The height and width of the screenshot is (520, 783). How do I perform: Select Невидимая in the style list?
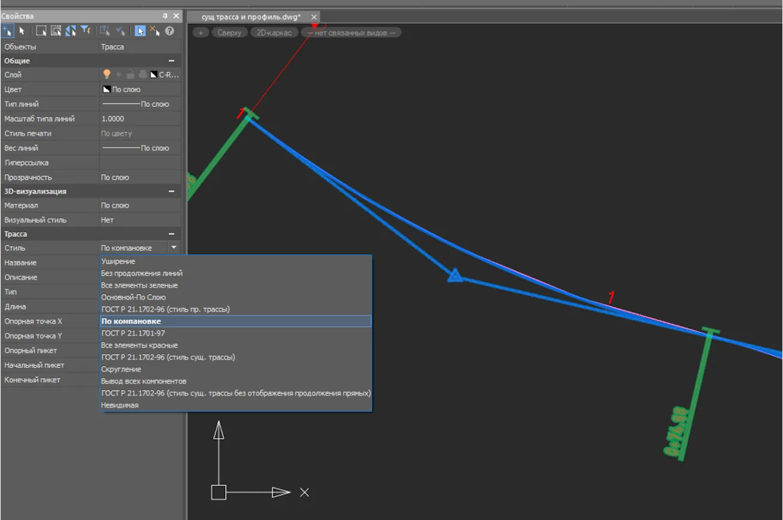(120, 405)
